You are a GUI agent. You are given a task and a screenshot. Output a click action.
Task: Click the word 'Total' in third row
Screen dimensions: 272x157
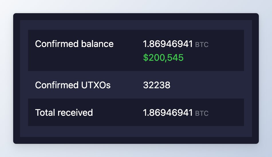tap(45, 113)
